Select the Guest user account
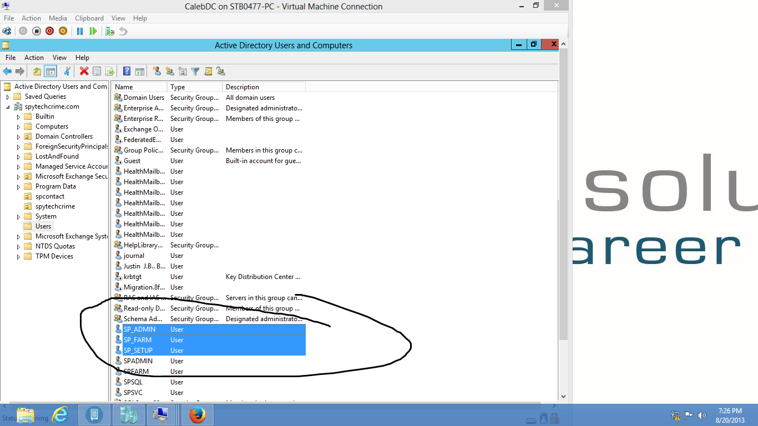The width and height of the screenshot is (758, 426). point(132,161)
